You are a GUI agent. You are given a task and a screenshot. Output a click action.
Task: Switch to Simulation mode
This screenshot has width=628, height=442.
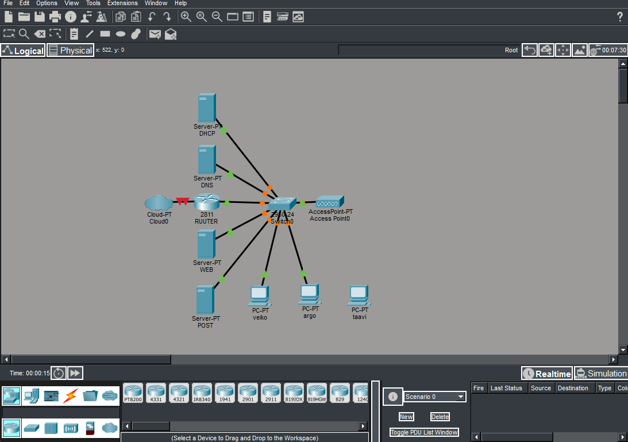point(601,374)
